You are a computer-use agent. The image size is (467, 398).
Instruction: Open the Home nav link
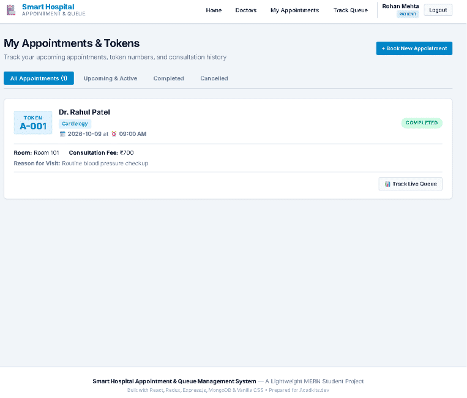(x=214, y=10)
